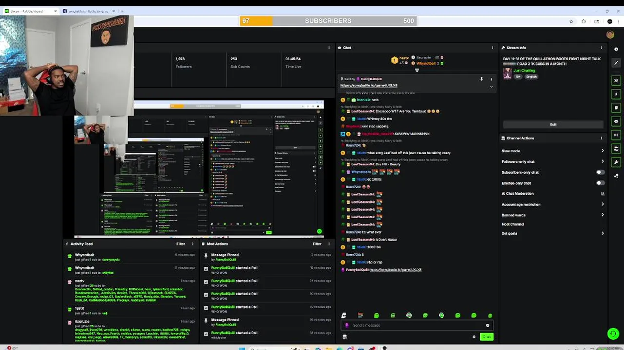Screen dimensions: 624x350
Task: Click the green Chat send button
Action: pos(486,336)
